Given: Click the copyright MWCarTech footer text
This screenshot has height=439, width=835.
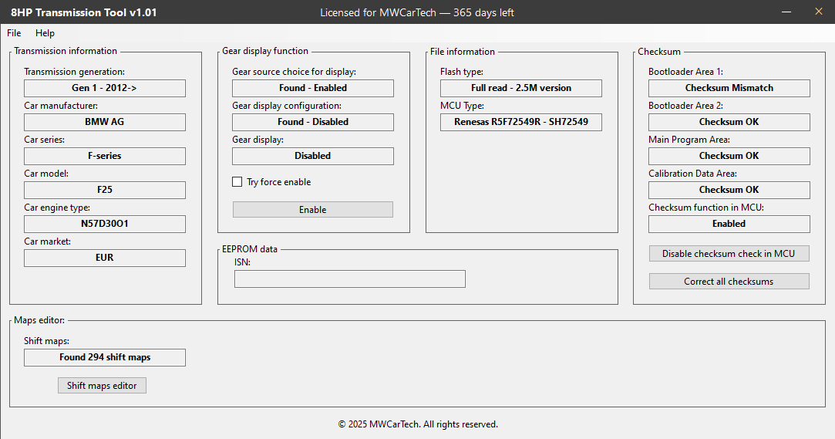Looking at the screenshot, I should point(418,424).
